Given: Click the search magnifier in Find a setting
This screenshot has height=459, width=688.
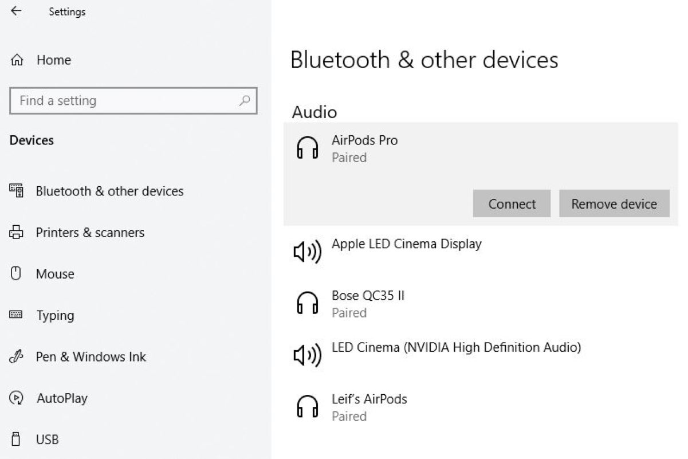Looking at the screenshot, I should coord(245,101).
